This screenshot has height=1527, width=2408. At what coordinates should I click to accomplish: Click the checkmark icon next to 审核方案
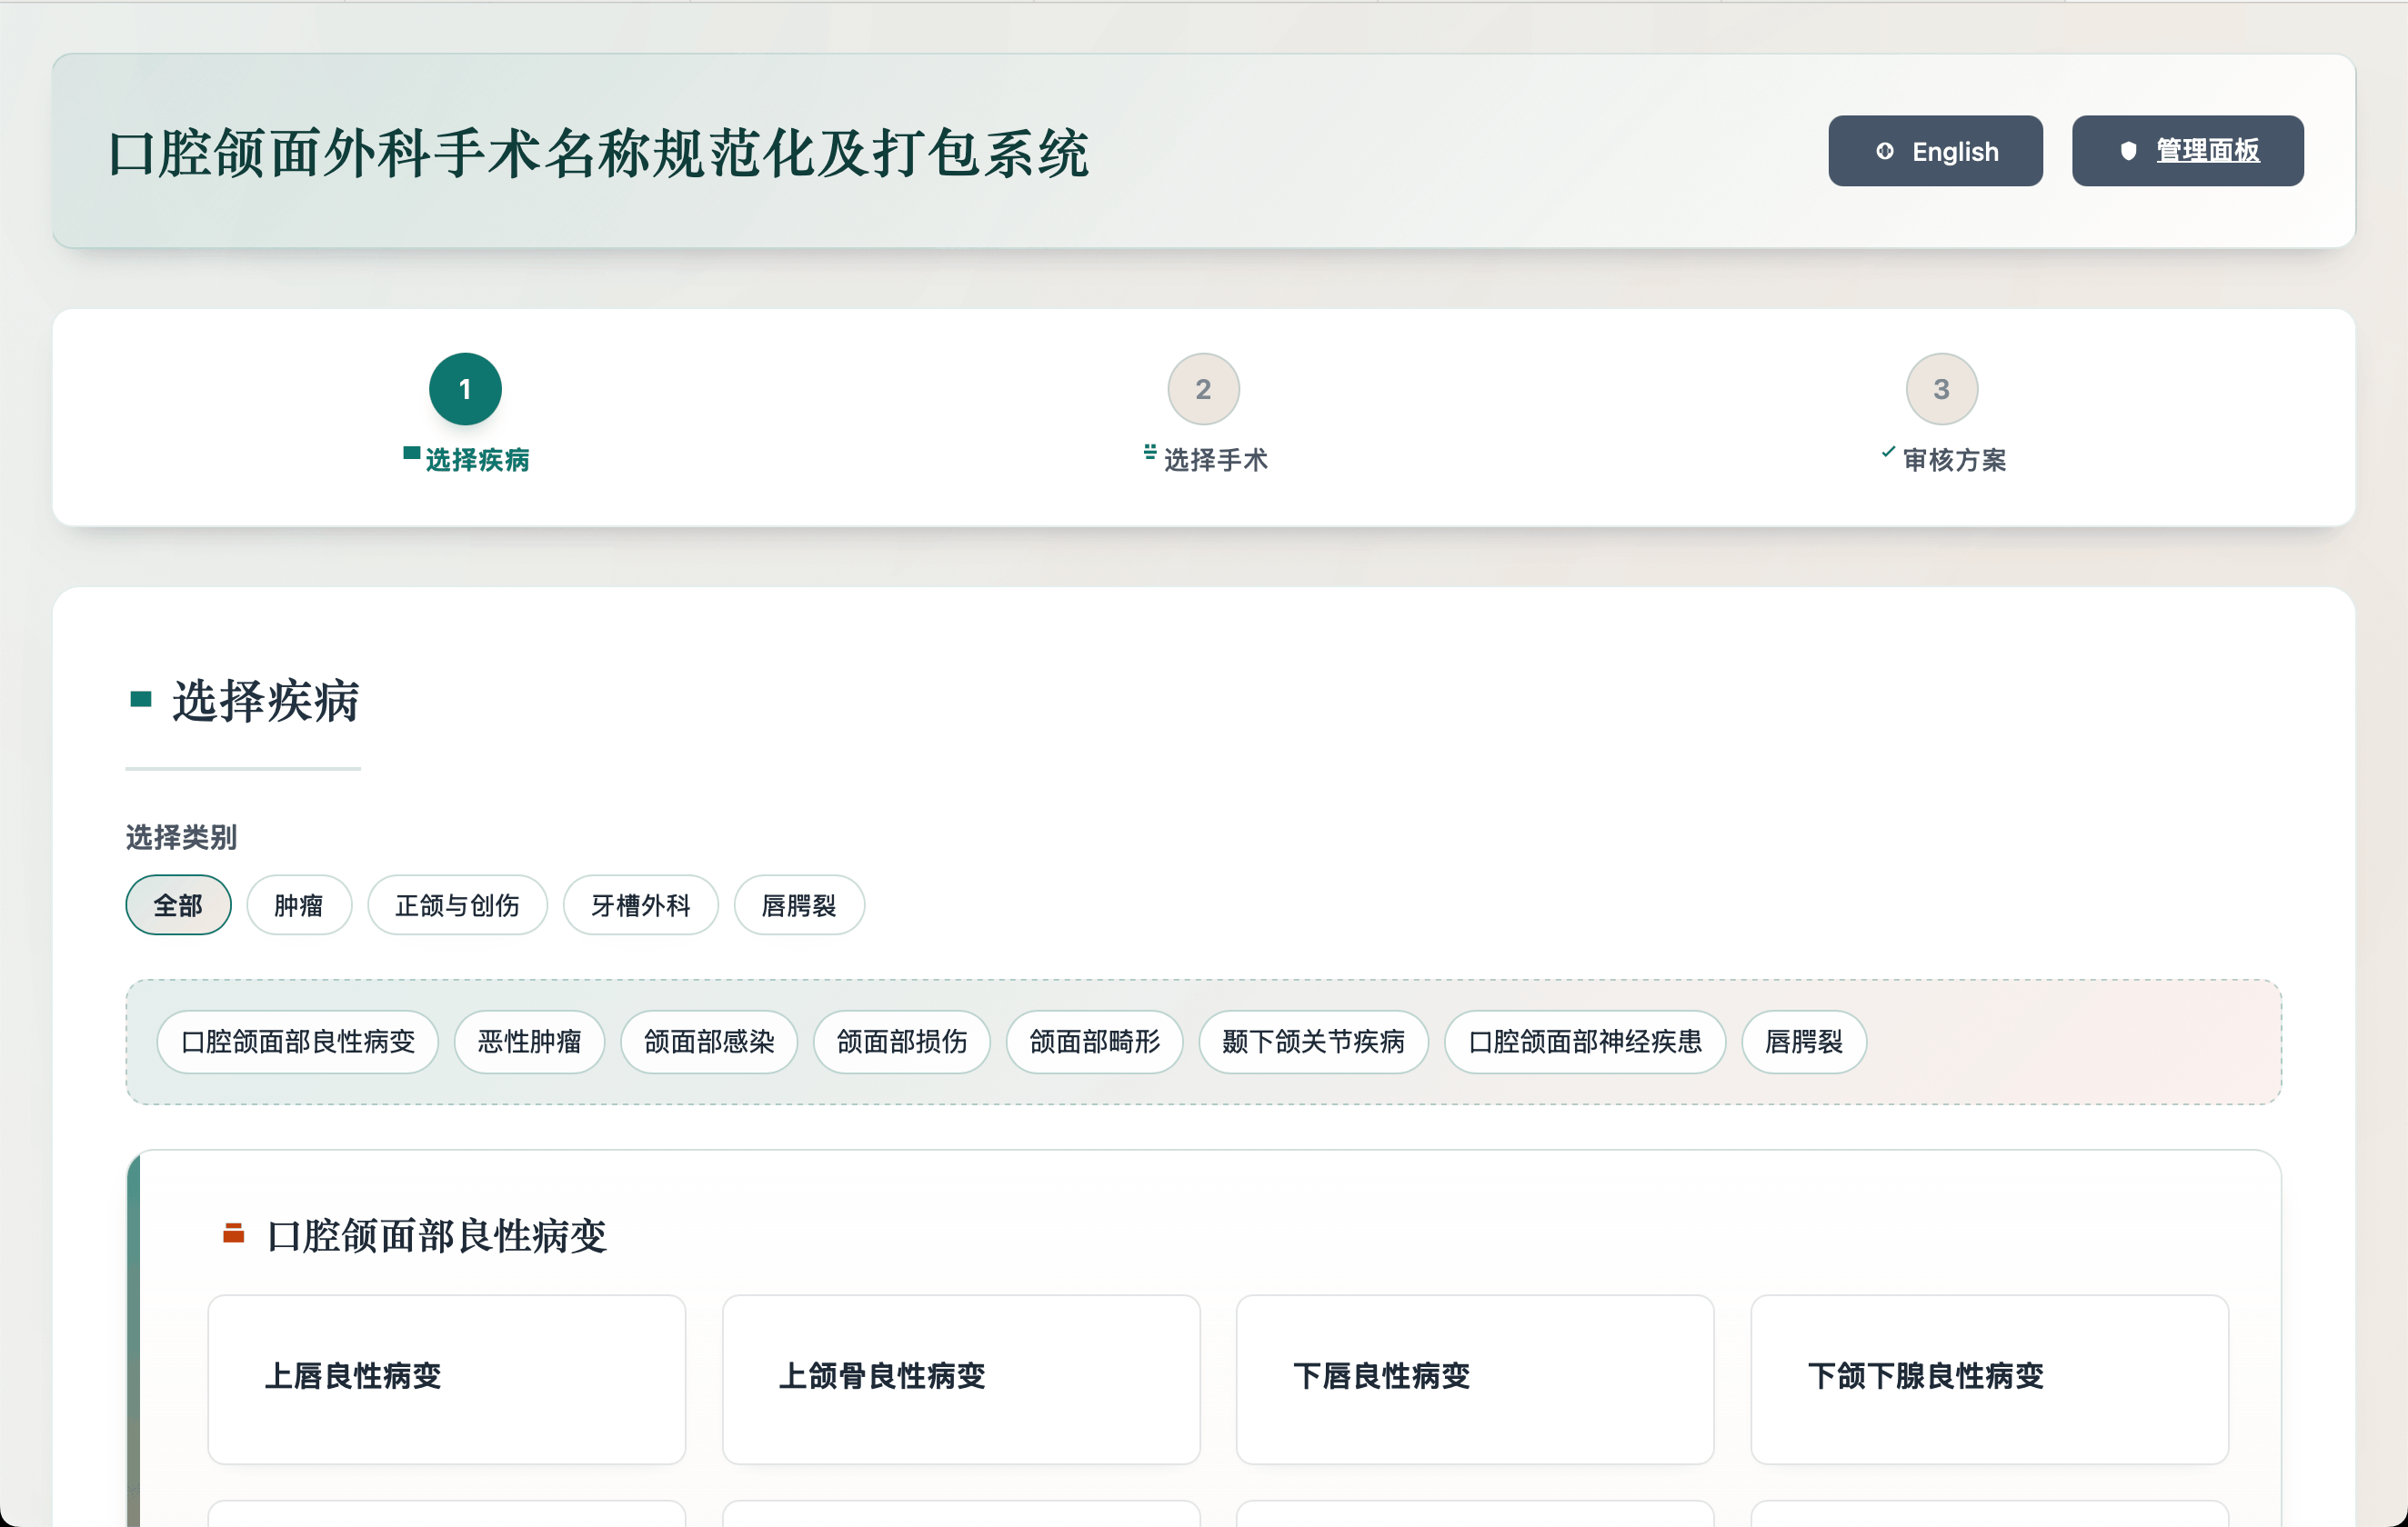pyautogui.click(x=1887, y=453)
